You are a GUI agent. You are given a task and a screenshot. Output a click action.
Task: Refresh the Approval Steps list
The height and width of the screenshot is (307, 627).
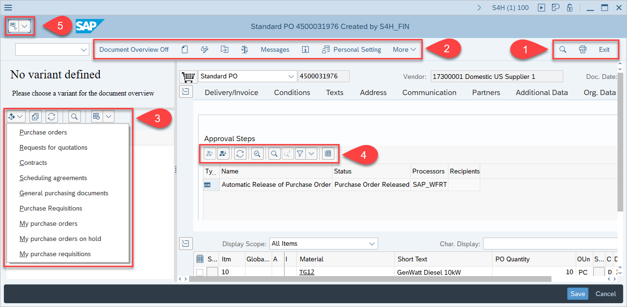coord(240,153)
